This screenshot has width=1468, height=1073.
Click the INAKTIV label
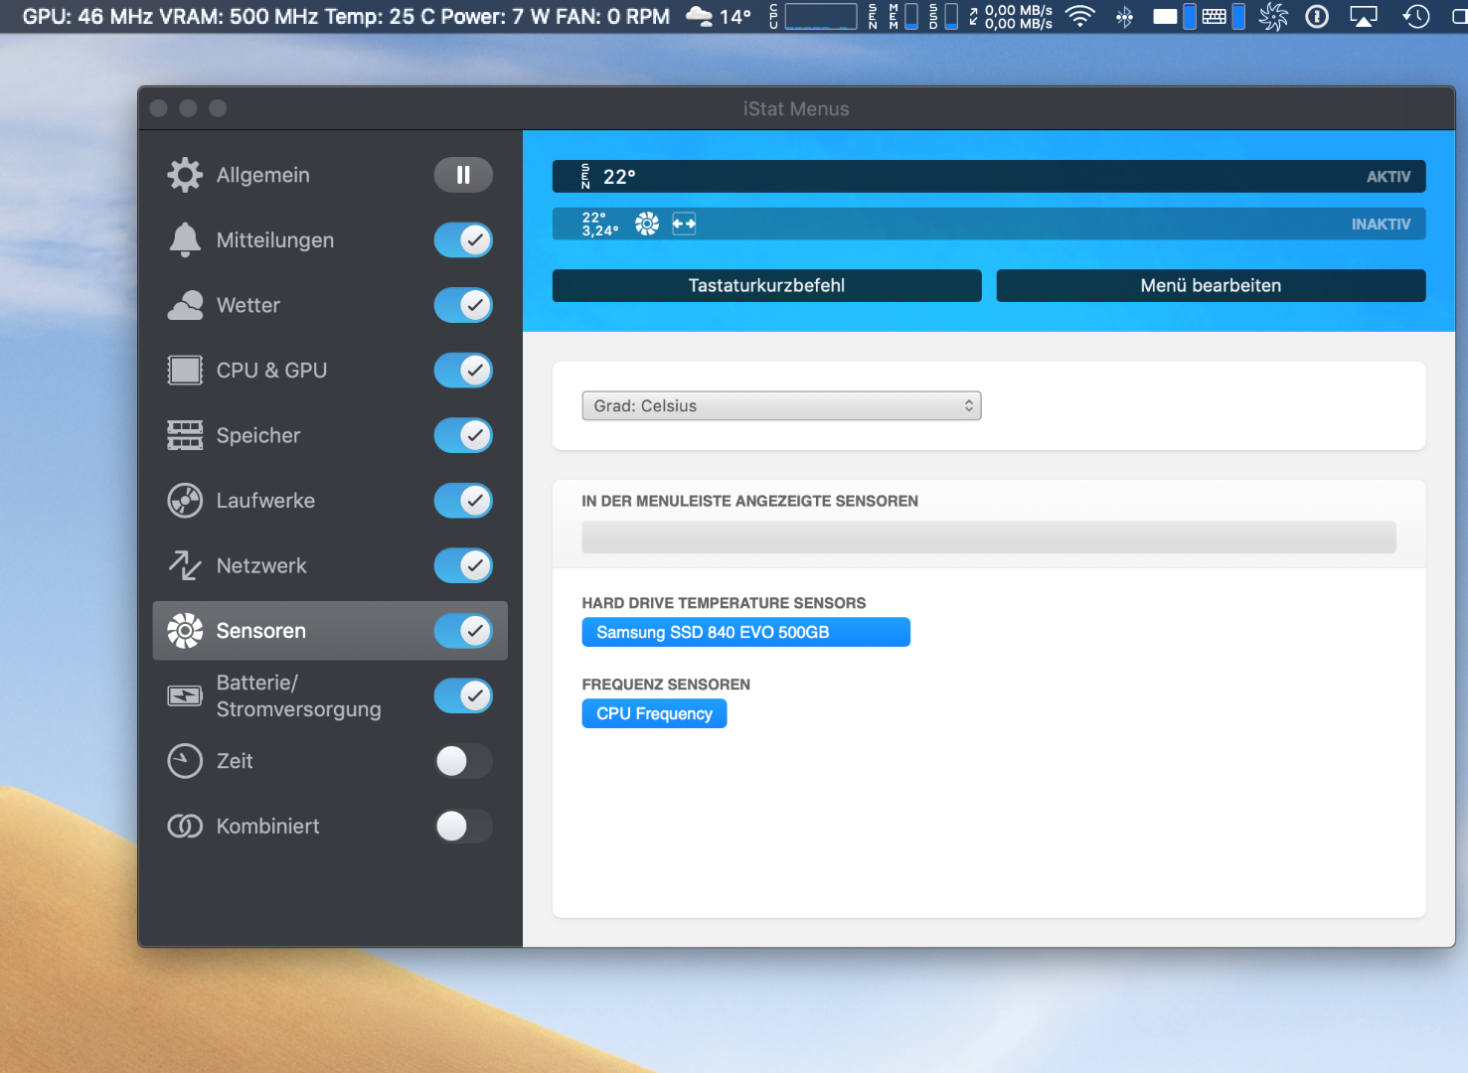coord(1381,225)
